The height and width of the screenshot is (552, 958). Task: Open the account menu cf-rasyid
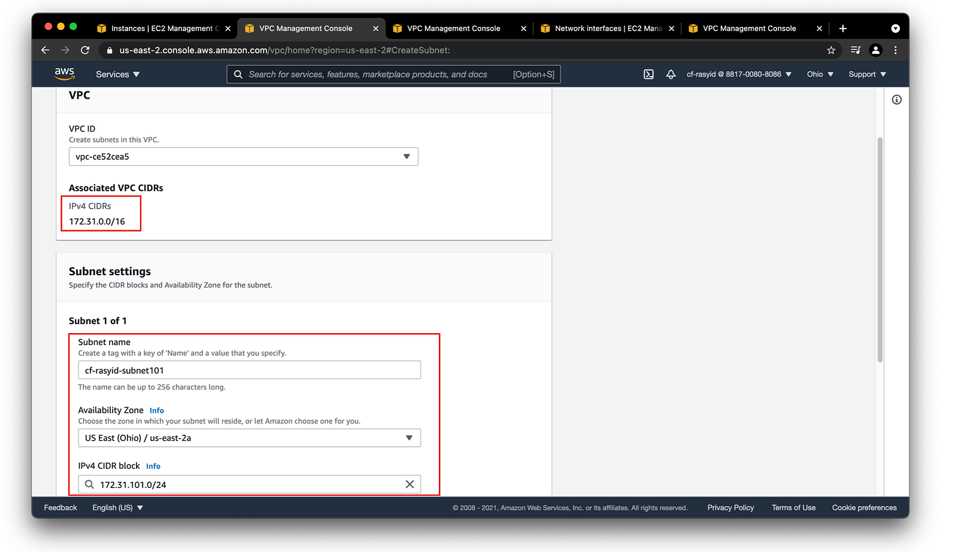(x=739, y=74)
